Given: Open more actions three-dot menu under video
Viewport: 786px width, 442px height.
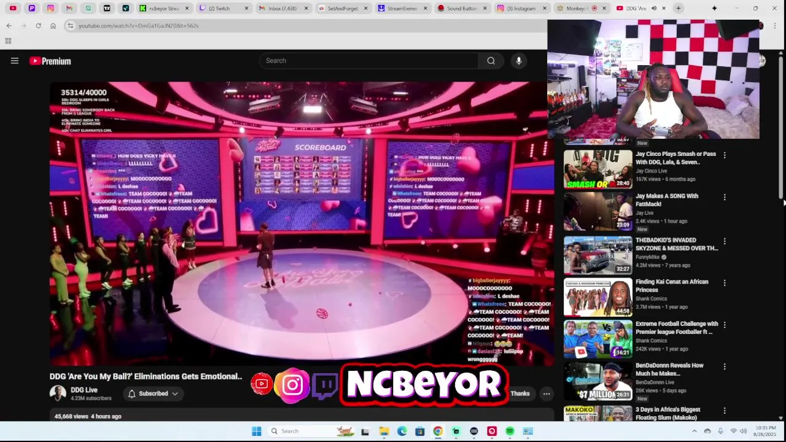Looking at the screenshot, I should tap(547, 394).
